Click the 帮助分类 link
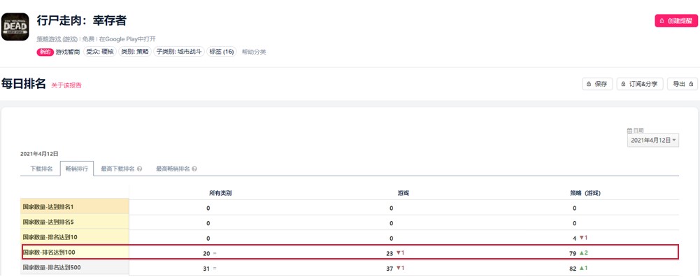Image resolution: width=700 pixels, height=277 pixels. 254,52
